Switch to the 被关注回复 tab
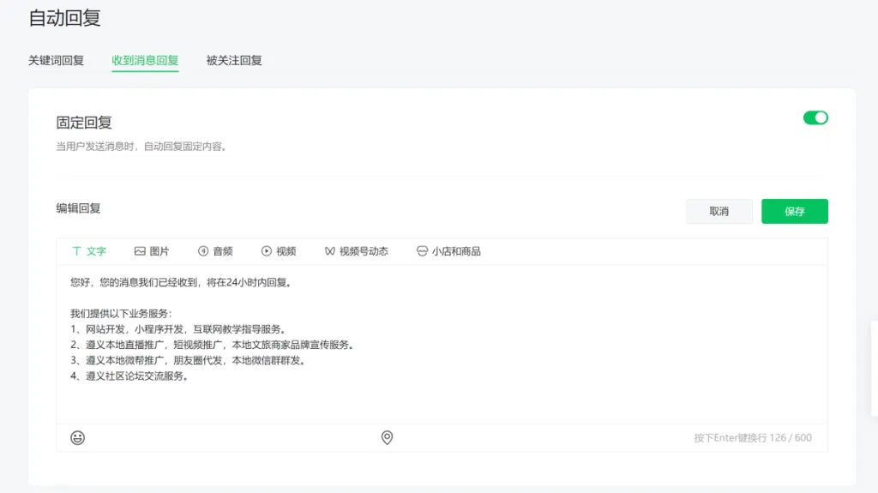Viewport: 878px width, 493px height. click(x=234, y=61)
